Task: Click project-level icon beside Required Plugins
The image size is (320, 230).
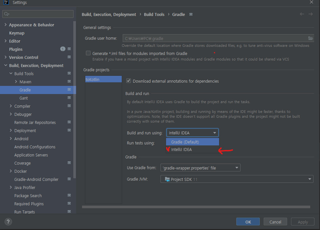Action: [69, 204]
